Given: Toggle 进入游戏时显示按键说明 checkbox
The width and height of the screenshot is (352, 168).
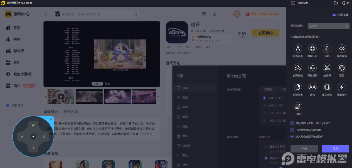Looking at the screenshot, I should [292, 137].
